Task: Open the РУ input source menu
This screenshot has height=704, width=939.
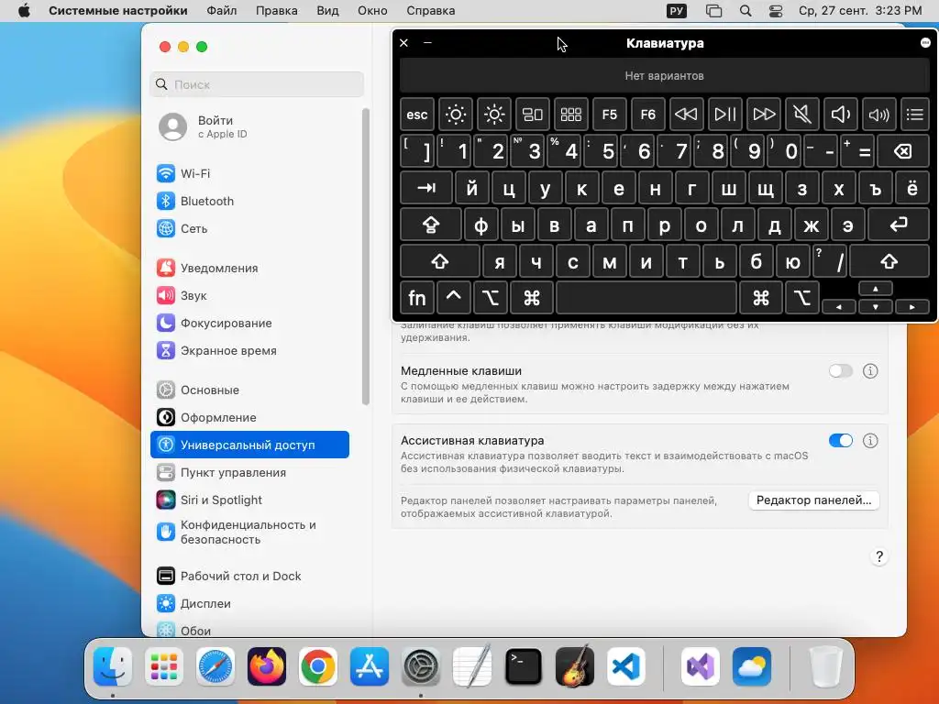Action: (677, 11)
